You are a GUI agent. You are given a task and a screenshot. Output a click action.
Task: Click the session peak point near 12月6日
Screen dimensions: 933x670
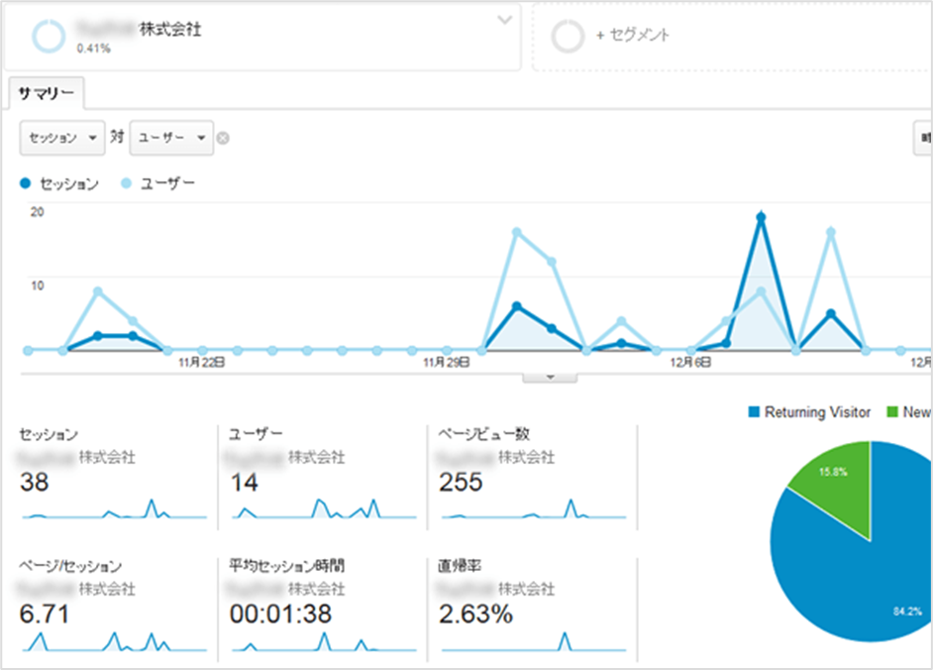point(761,218)
